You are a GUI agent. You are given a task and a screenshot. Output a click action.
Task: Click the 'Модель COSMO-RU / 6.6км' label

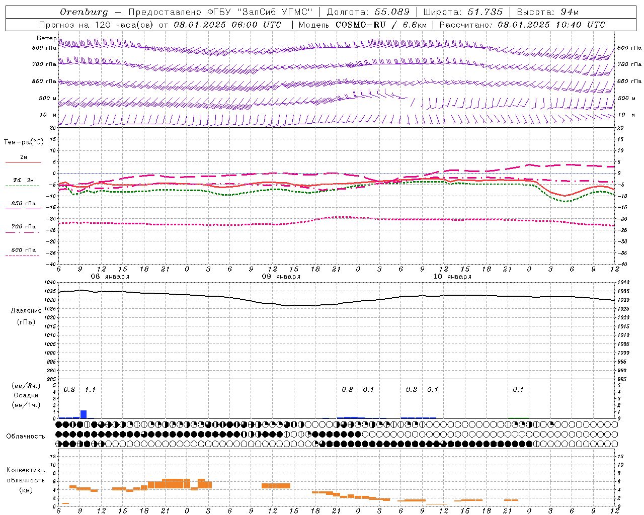(363, 25)
